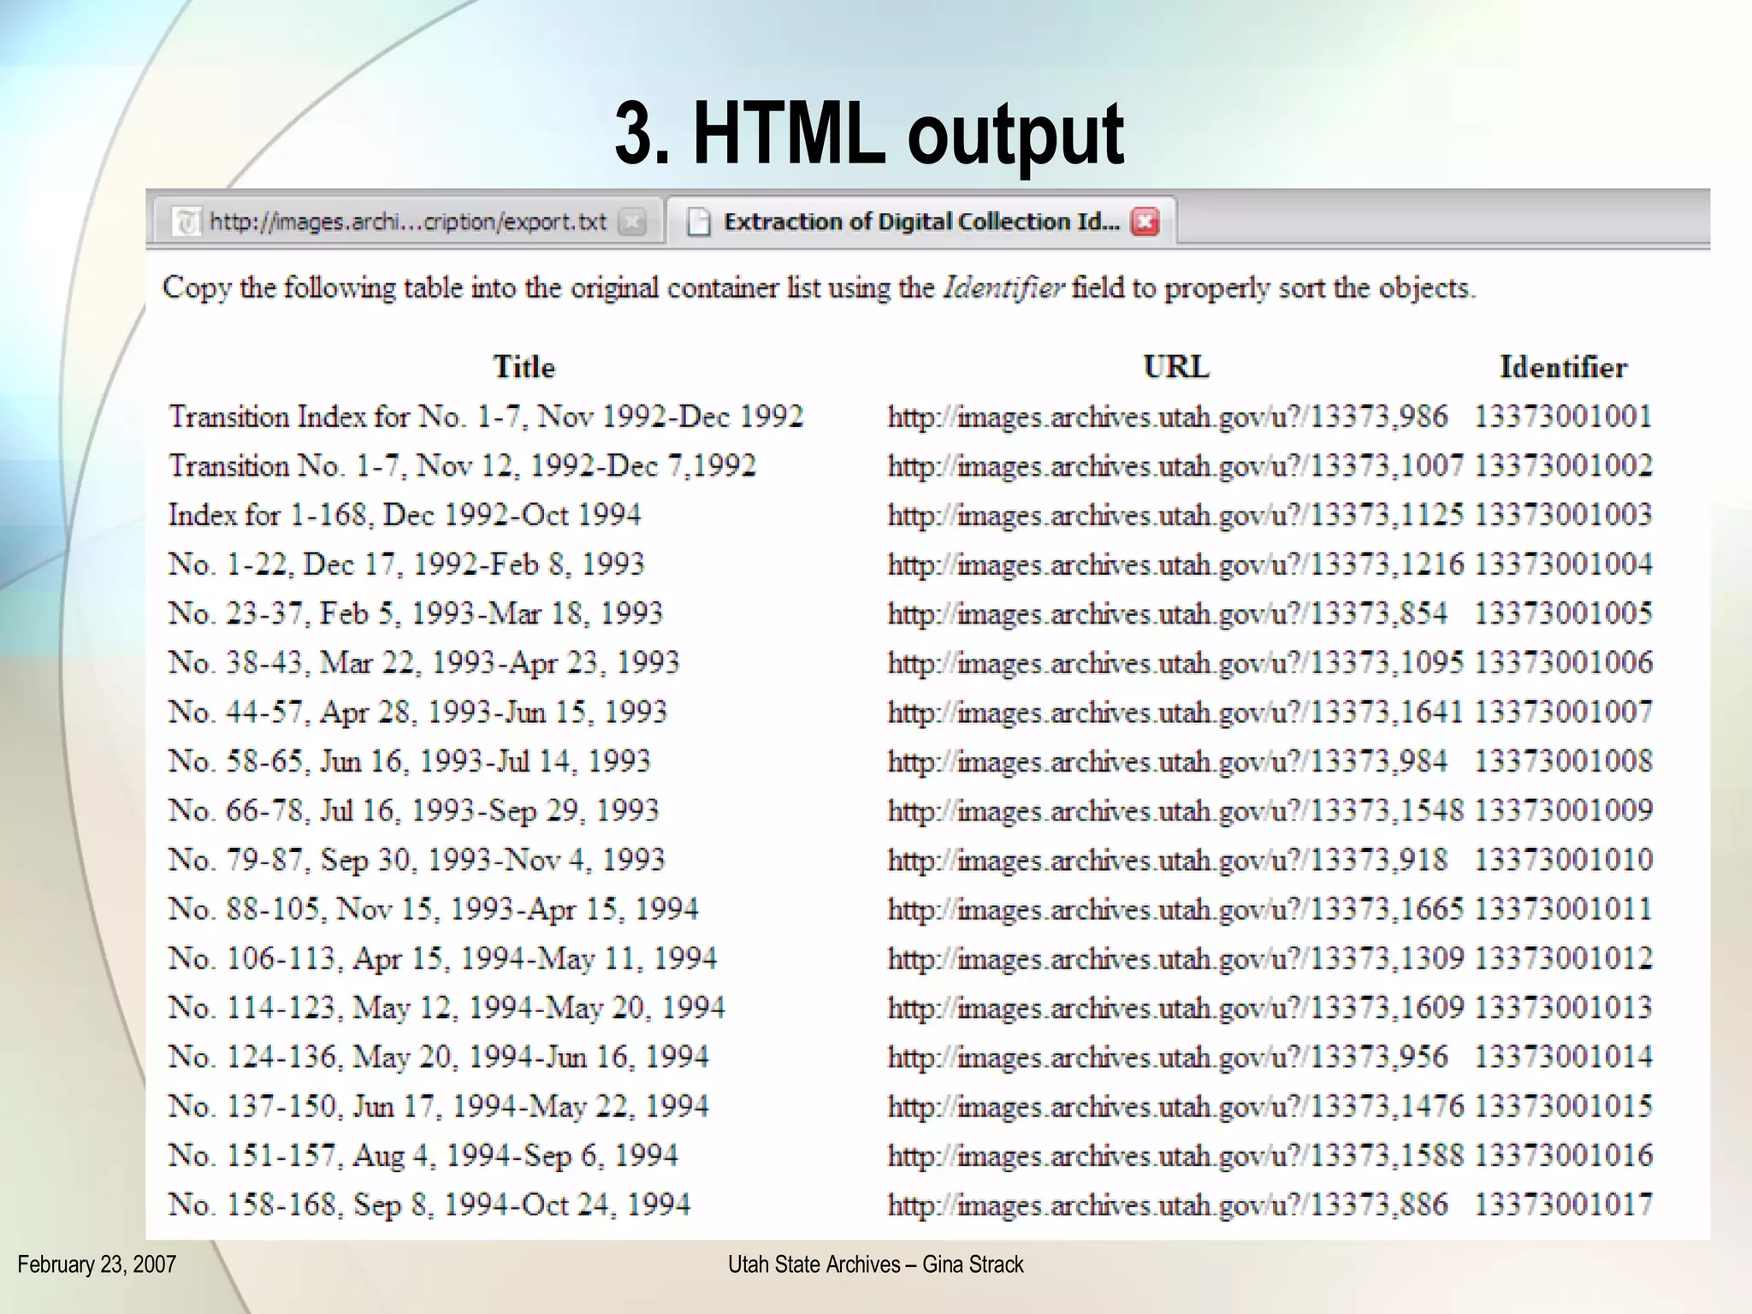
Task: Click the Title column header
Action: [x=524, y=367]
